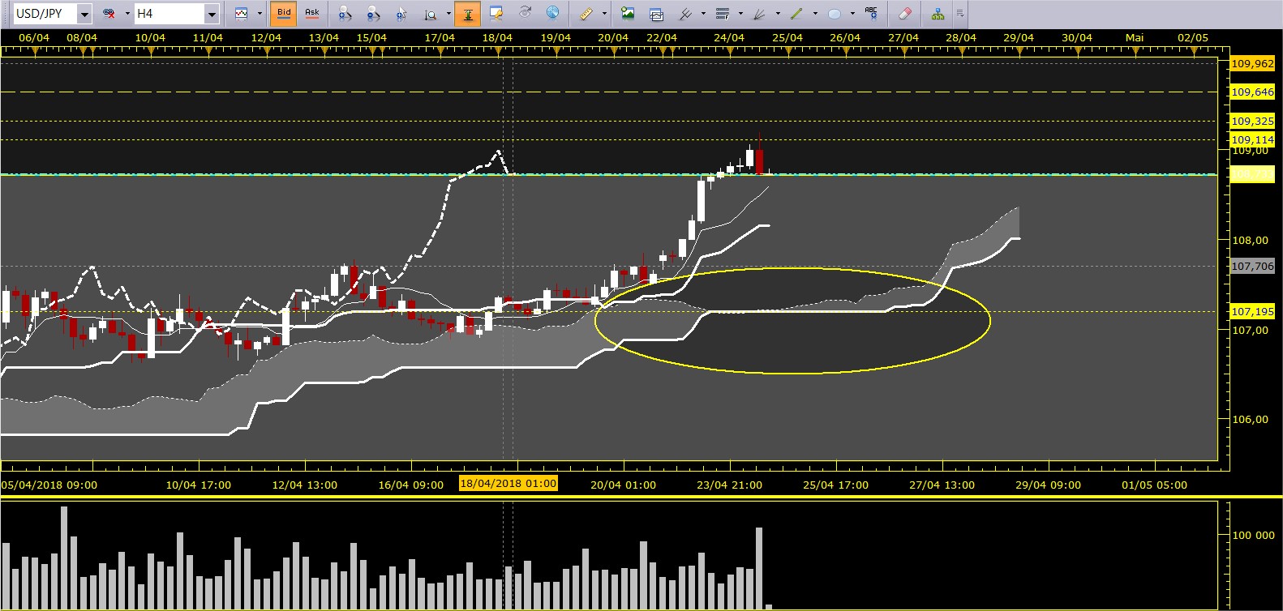Select the ruler measurement tool
Image resolution: width=1283 pixels, height=611 pixels.
coord(586,13)
